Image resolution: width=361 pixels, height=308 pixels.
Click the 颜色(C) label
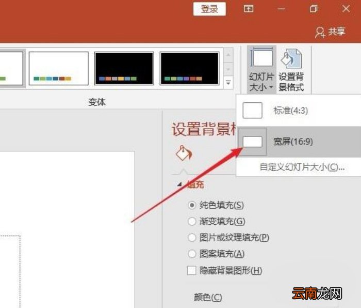[208, 297]
